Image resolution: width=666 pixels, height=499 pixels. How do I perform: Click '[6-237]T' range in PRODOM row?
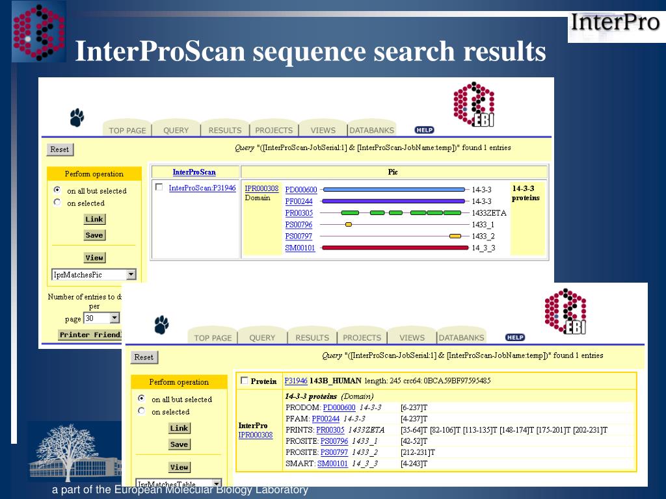coord(414,407)
